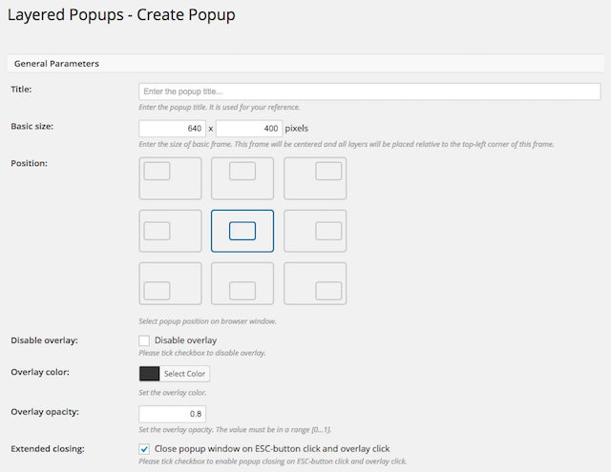
Task: Click the 'Position:' field label
Action: (x=30, y=163)
